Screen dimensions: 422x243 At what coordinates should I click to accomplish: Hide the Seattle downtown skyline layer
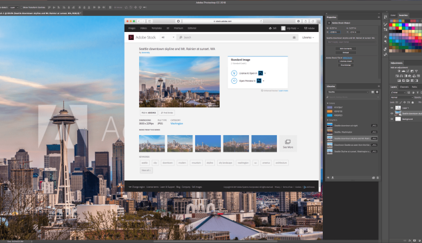click(392, 114)
